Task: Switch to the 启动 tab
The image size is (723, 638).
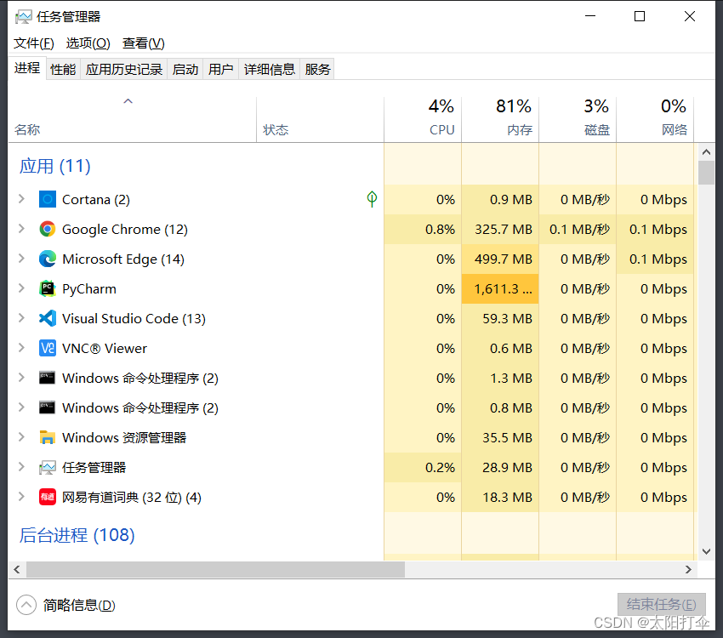Action: 185,69
